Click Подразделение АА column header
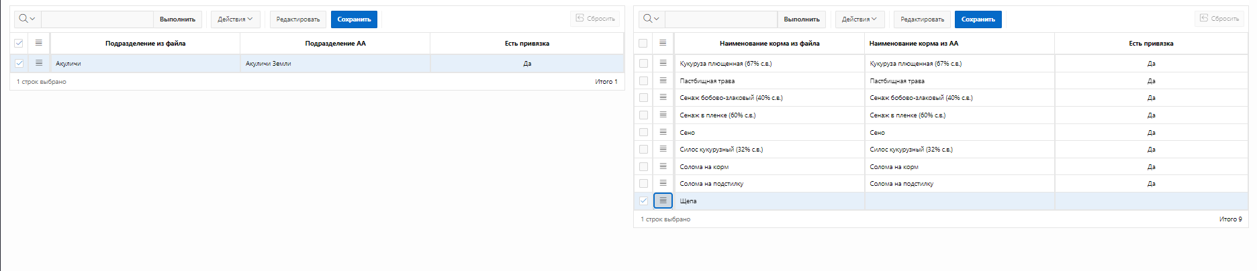 (335, 44)
